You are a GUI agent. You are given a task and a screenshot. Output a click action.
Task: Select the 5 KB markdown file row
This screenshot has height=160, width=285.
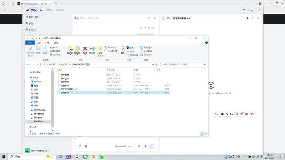(113, 85)
